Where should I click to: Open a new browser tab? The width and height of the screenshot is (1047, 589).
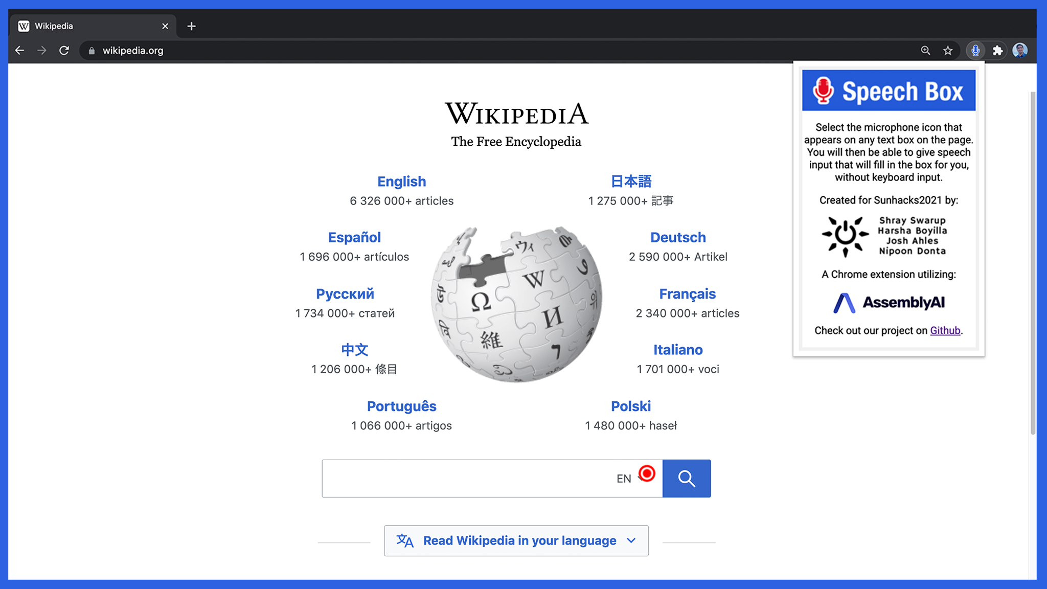(x=191, y=26)
